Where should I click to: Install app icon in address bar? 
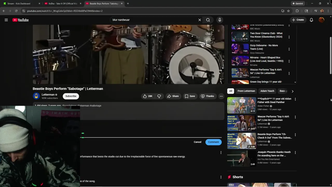point(283,11)
